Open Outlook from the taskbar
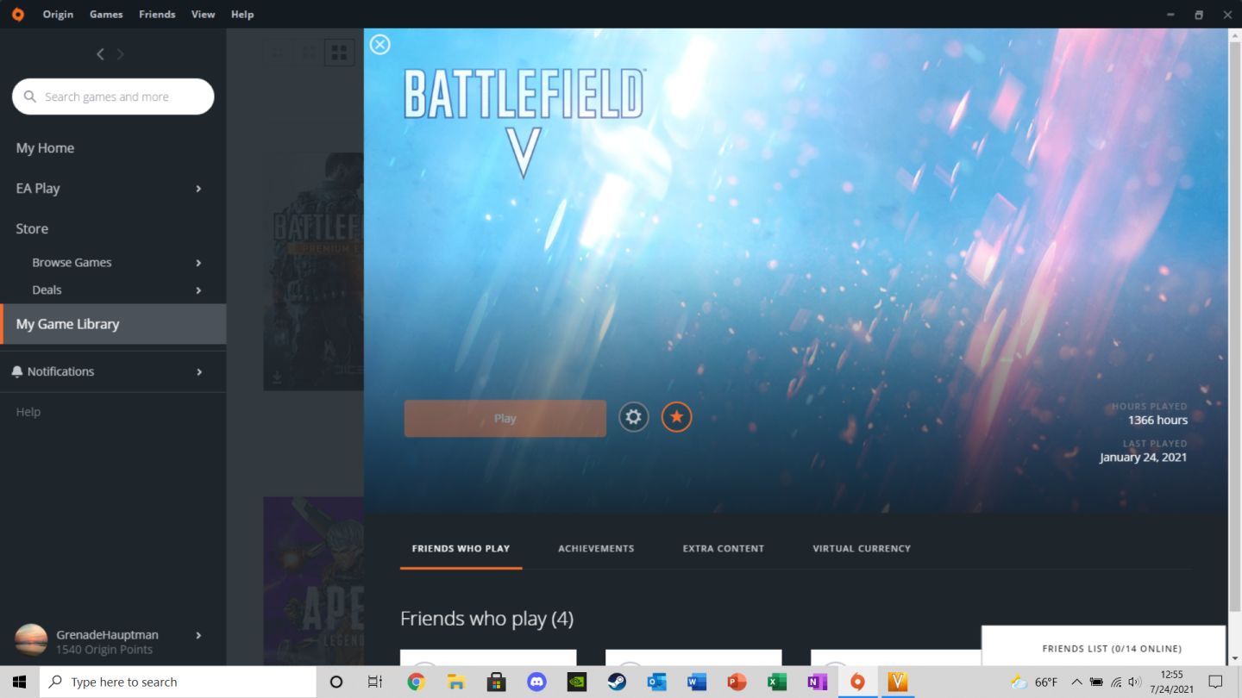Image resolution: width=1242 pixels, height=698 pixels. point(656,682)
